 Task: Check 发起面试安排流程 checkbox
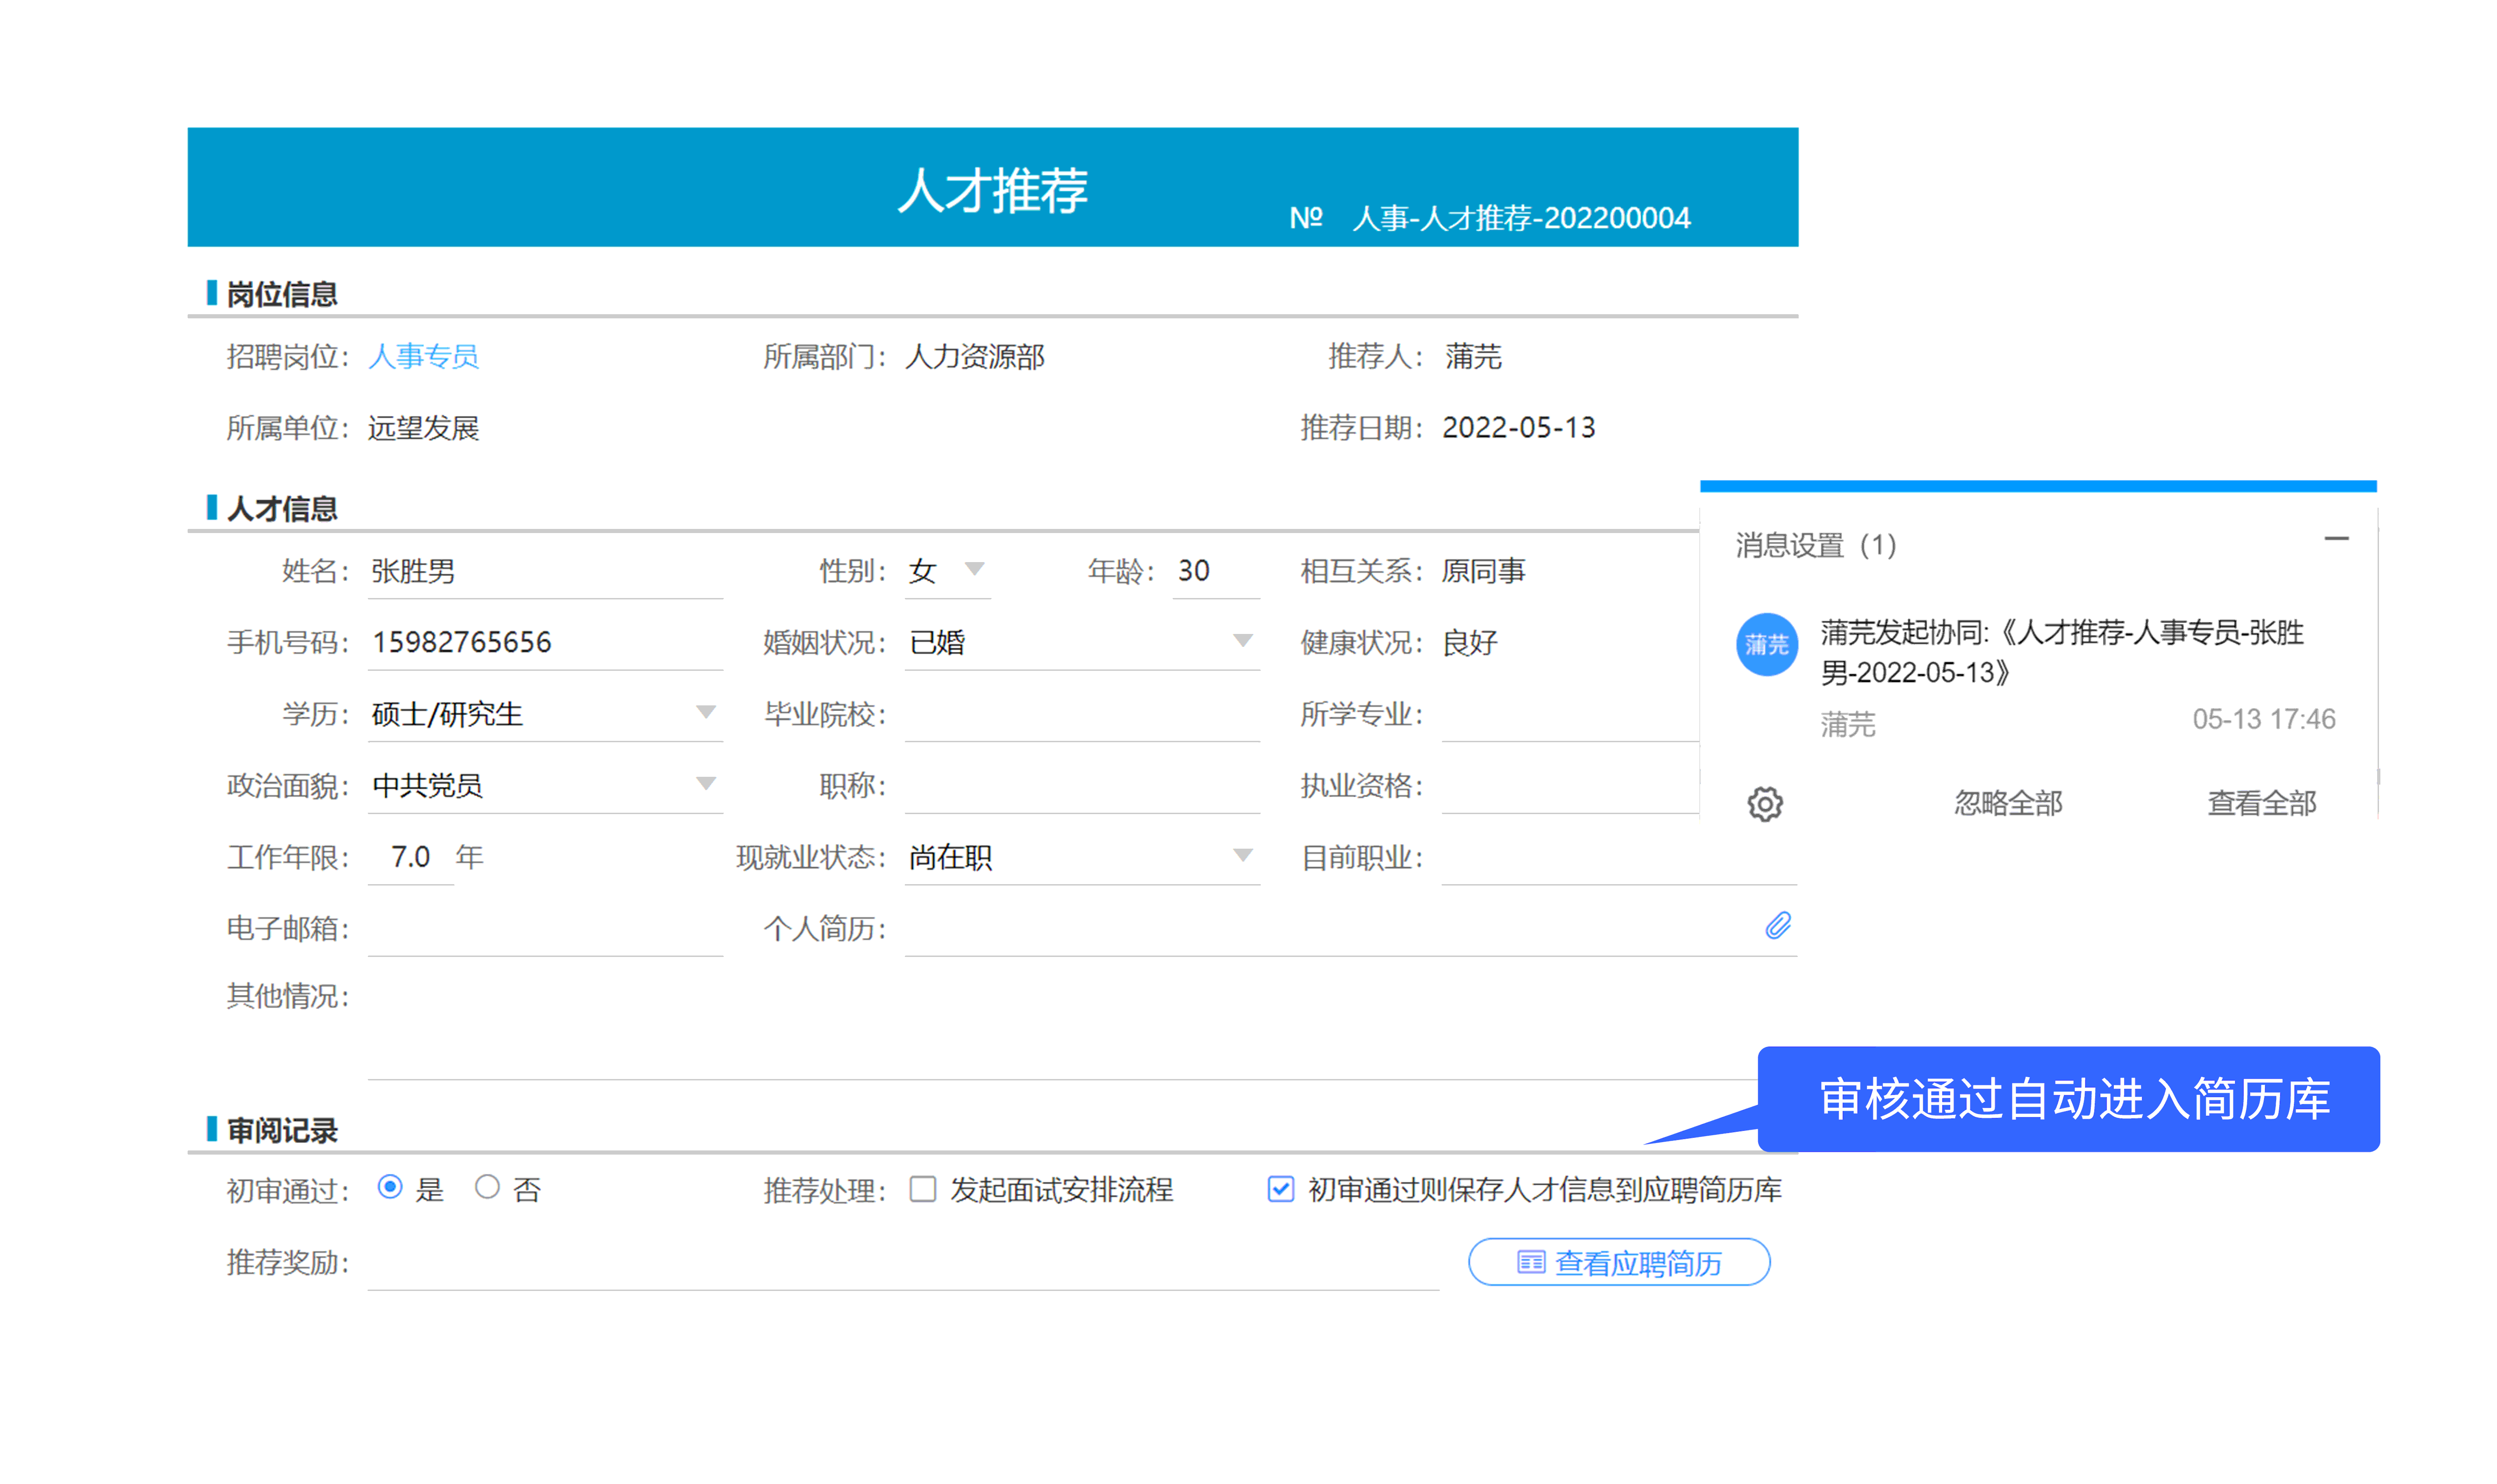922,1188
